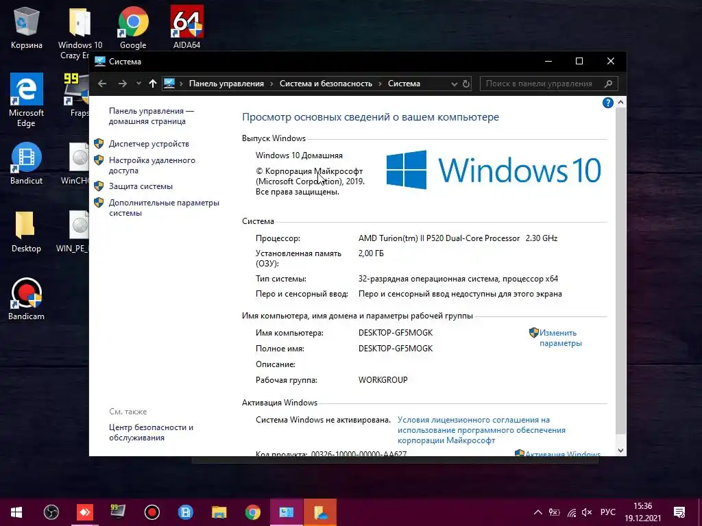This screenshot has height=526, width=702.
Task: Open the Recycle Bin (Корзина) desktop icon
Action: (x=27, y=27)
